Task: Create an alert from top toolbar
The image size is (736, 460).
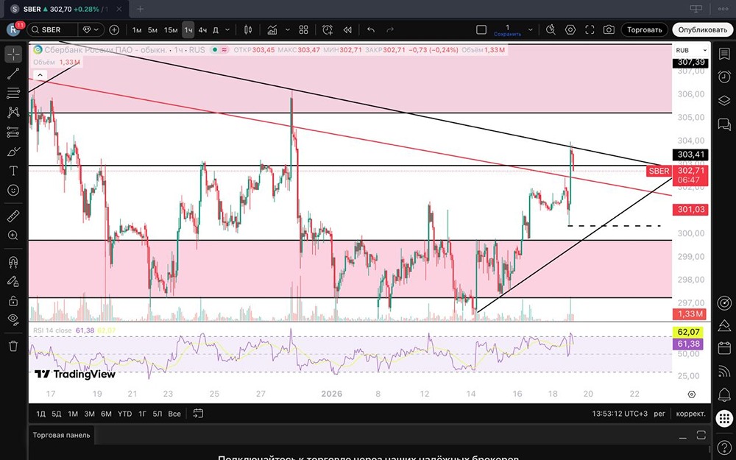Action: pos(328,30)
